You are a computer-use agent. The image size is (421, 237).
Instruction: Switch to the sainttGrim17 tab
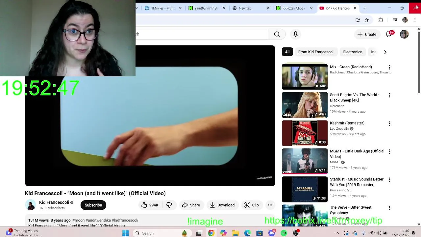[x=207, y=8]
